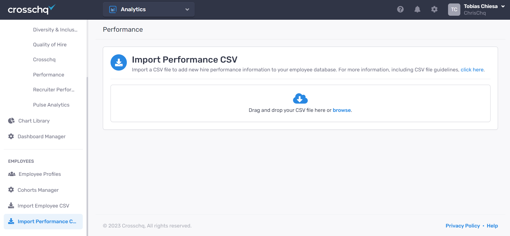The width and height of the screenshot is (510, 236).
Task: Click the Dashboard Manager gear icon
Action: pyautogui.click(x=11, y=136)
